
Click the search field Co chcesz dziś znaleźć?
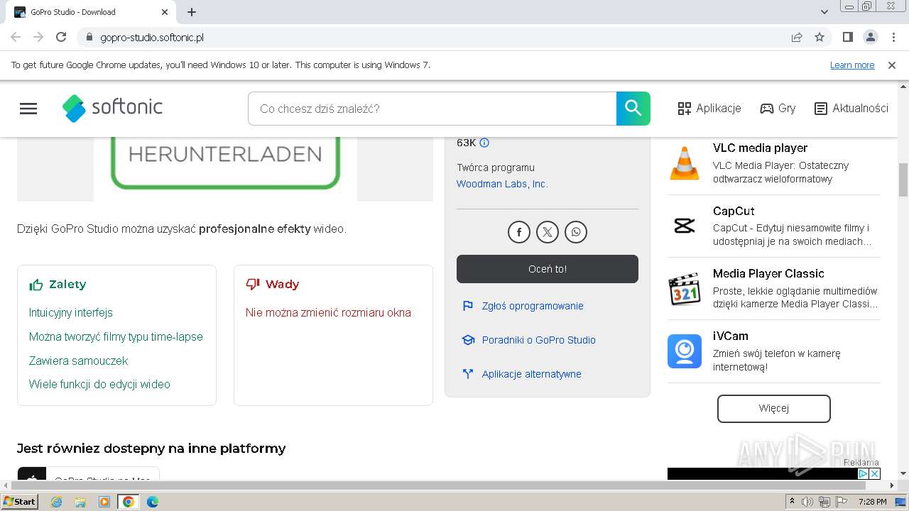click(x=432, y=109)
